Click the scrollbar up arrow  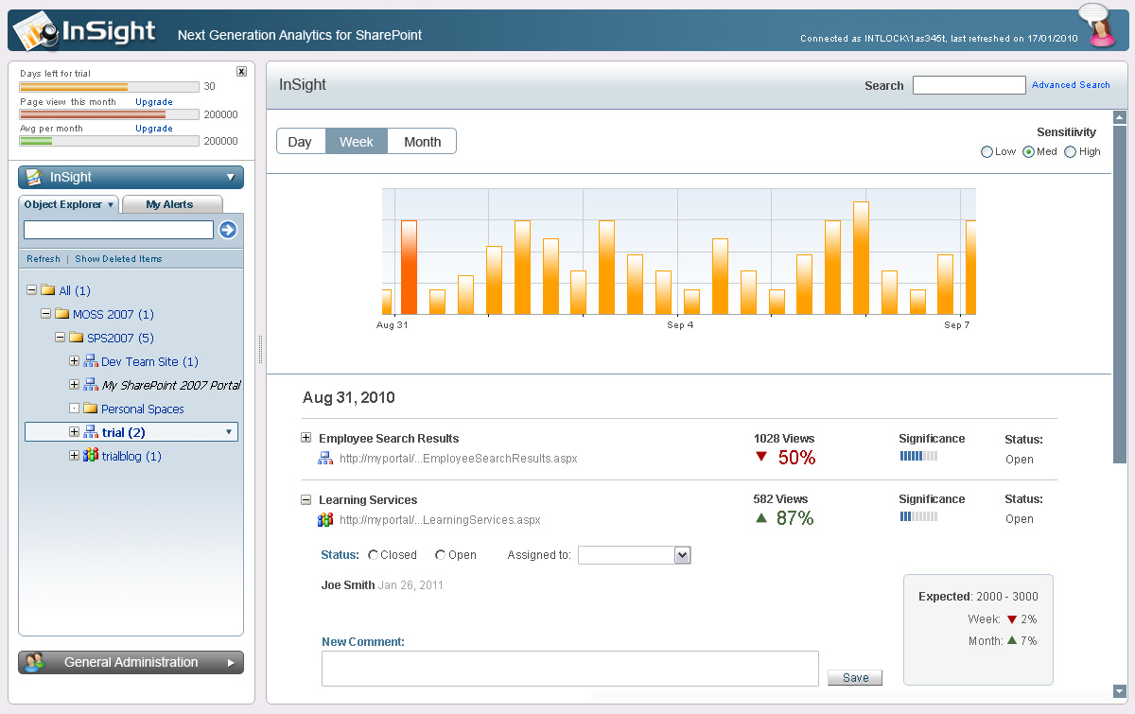click(x=1120, y=118)
